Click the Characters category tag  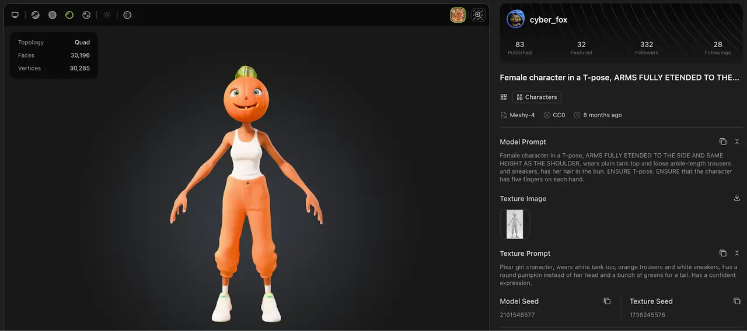coord(536,97)
